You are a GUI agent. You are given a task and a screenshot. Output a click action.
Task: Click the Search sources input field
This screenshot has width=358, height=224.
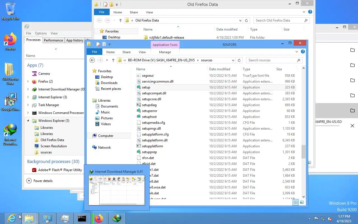click(x=271, y=60)
